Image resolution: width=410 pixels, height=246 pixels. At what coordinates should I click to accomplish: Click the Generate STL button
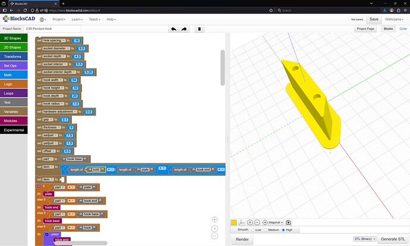[x=393, y=239]
